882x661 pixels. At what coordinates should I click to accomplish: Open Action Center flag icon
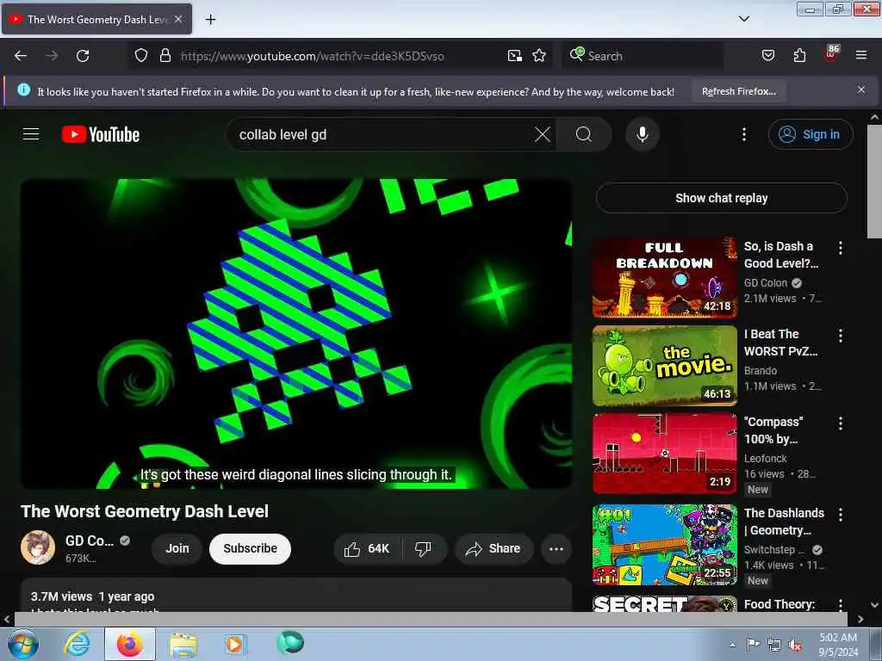pos(753,644)
